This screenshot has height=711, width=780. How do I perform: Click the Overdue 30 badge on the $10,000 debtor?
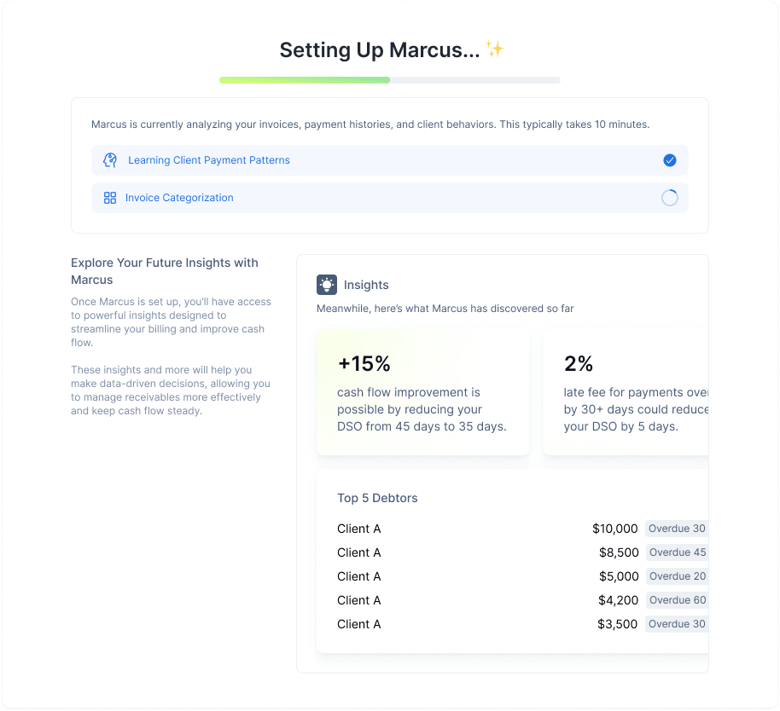tap(677, 529)
